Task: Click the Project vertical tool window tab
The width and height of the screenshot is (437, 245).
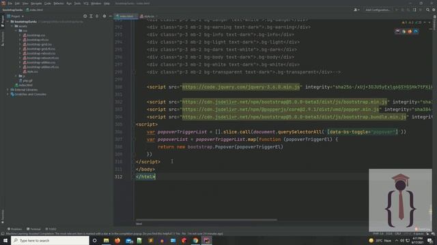Action: point(3,21)
